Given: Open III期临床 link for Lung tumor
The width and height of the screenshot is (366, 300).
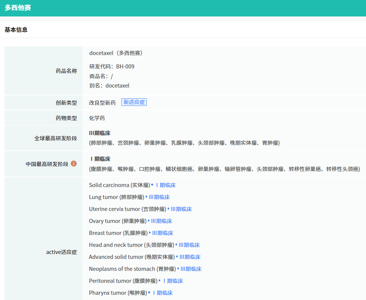Looking at the screenshot, I should click(159, 197).
